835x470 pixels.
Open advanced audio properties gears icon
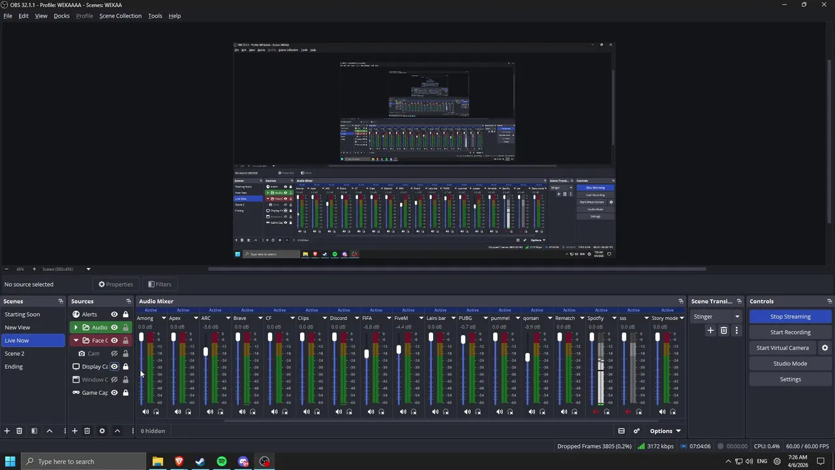637,431
